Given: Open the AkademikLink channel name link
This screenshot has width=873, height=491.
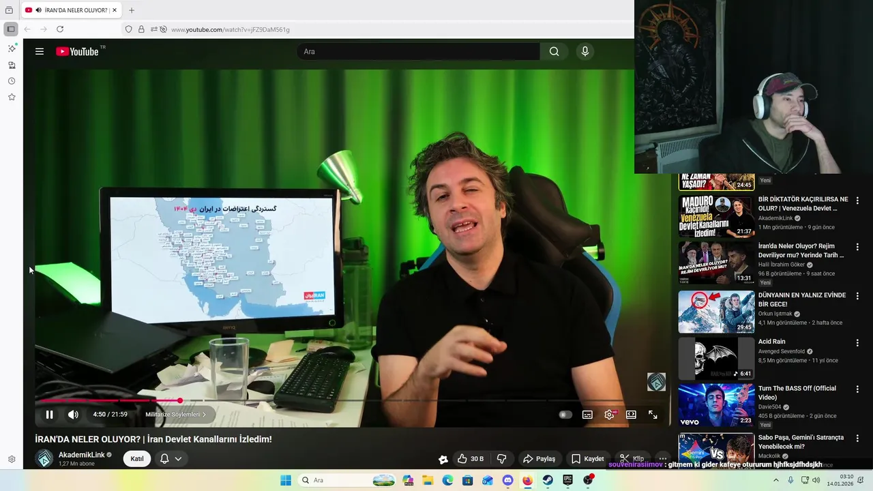Looking at the screenshot, I should click(x=82, y=455).
